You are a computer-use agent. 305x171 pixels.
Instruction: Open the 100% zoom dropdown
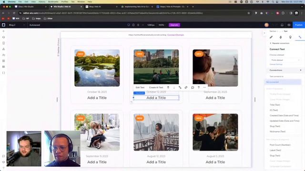click(x=162, y=25)
